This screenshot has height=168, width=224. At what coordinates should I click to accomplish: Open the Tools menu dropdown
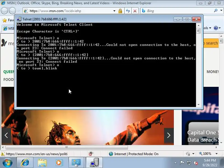point(207,28)
